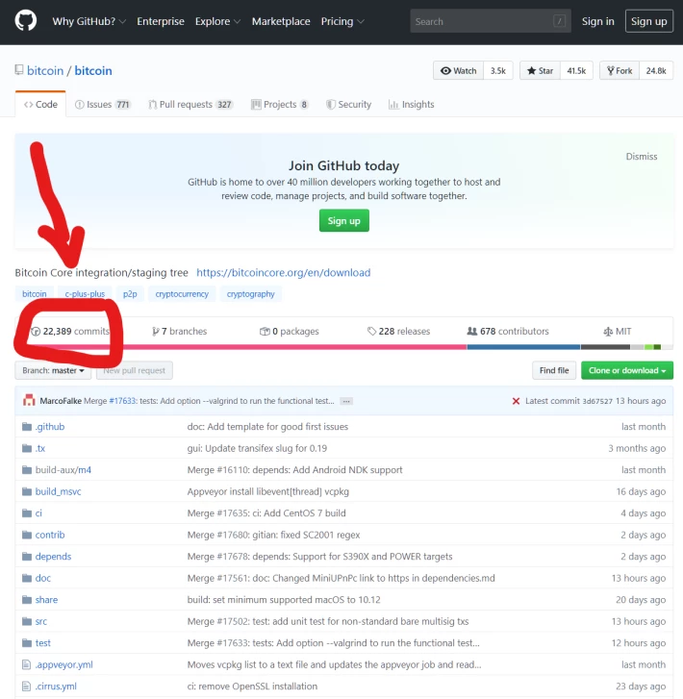
Task: Open the Clone or download dropdown
Action: [627, 370]
